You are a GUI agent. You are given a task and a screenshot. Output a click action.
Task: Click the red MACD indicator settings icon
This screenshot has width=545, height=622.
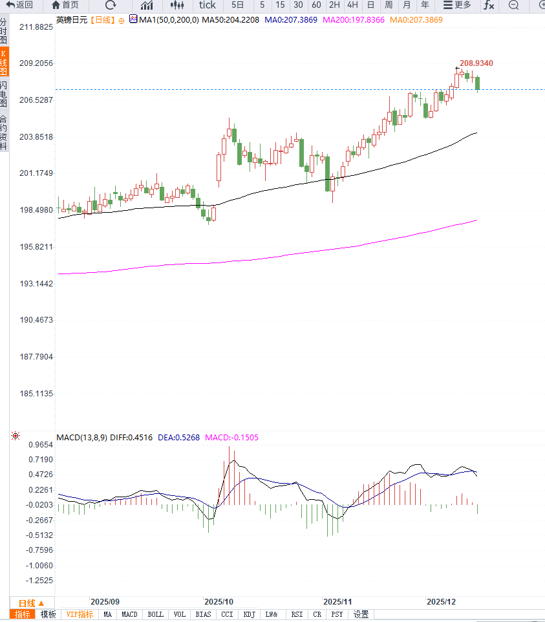16,436
